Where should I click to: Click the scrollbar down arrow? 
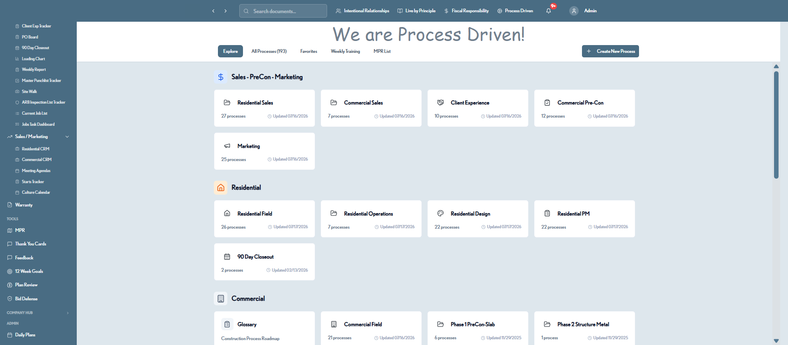[x=776, y=340]
